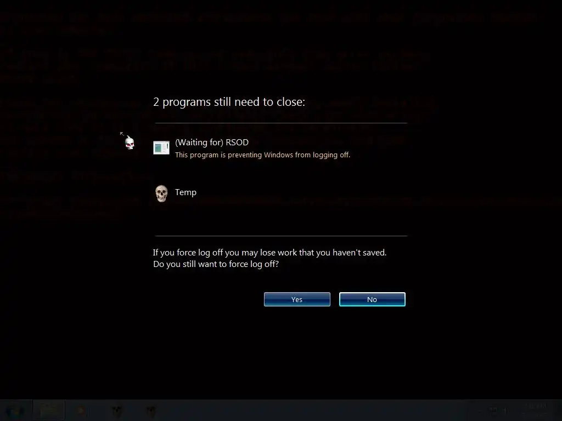Click the "Temp" program name
Image resolution: width=562 pixels, height=421 pixels.
(x=186, y=192)
